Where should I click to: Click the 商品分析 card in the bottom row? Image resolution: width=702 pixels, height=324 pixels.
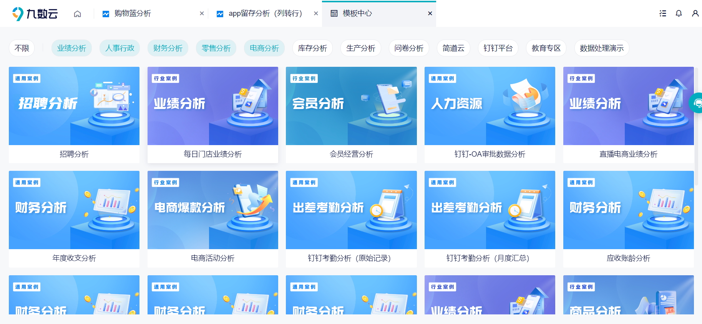pos(629,295)
